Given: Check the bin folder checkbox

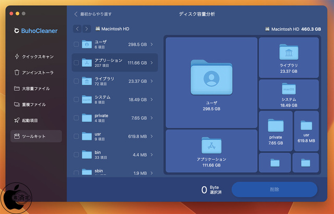Looking at the screenshot, I should pos(76,154).
